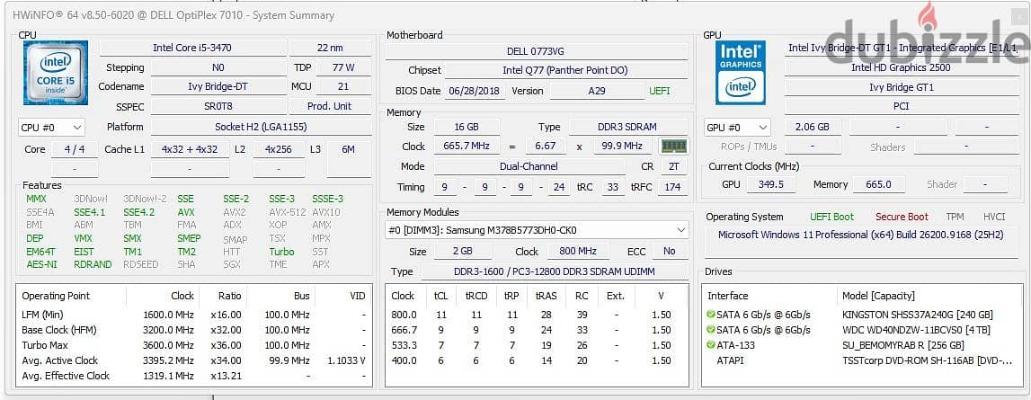Click the Ivy Bridge GT1 GPU codename field
This screenshot has height=400, width=1031.
[901, 87]
